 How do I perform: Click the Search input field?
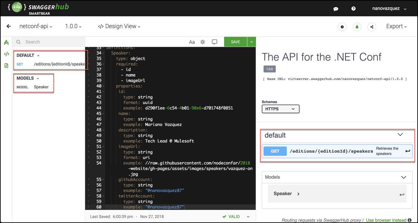click(48, 42)
